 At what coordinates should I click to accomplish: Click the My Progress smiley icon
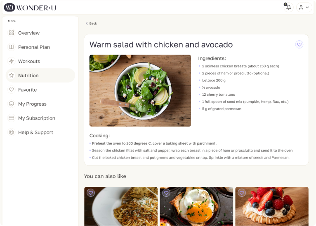tap(12, 104)
